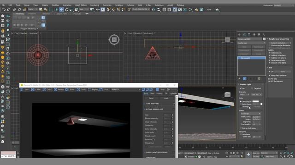This screenshot has width=295, height=165.
Task: Switch to the Stats tab in frame buffer
Action: pyautogui.click(x=153, y=93)
